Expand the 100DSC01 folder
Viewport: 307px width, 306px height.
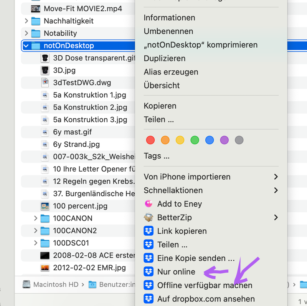[x=36, y=243]
